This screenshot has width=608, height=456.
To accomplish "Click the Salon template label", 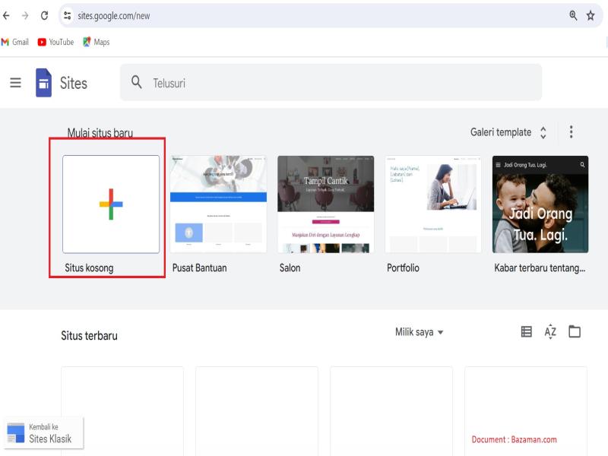I will click(x=290, y=268).
